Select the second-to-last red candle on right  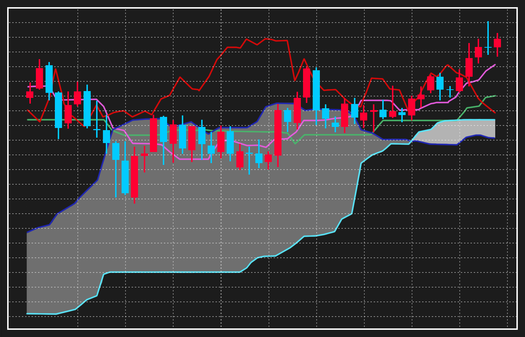[478, 52]
